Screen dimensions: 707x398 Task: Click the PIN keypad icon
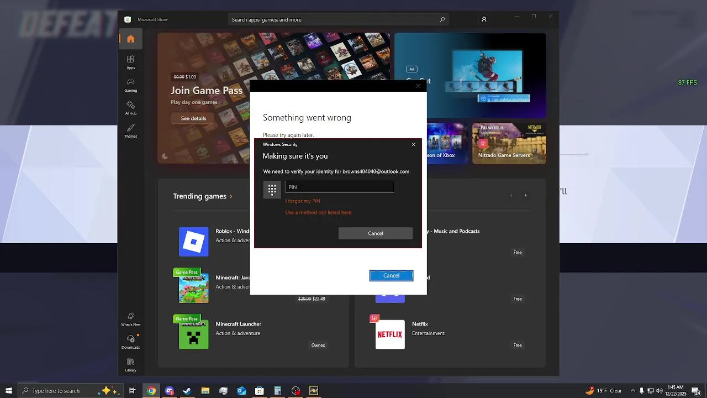(x=272, y=190)
